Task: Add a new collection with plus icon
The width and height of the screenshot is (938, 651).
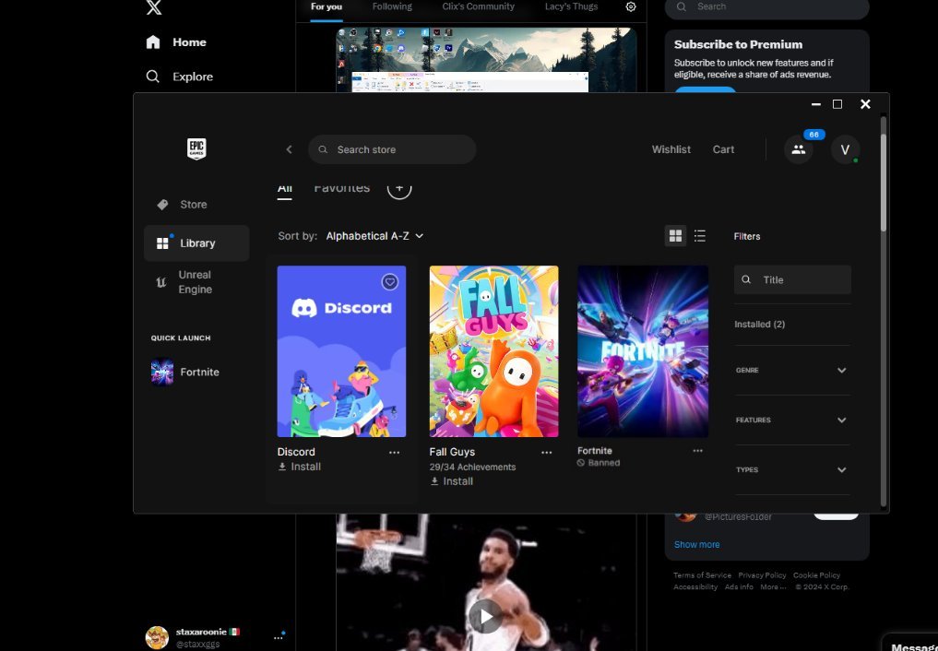Action: (x=399, y=188)
